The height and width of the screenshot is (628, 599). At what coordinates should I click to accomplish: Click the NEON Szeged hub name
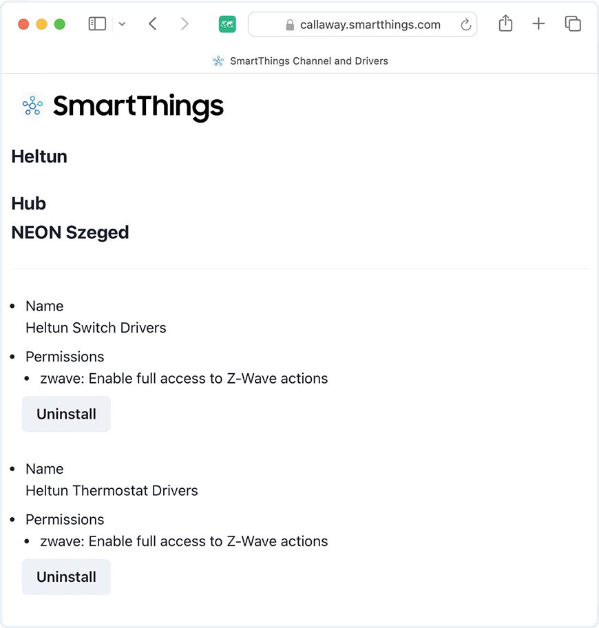pyautogui.click(x=70, y=233)
